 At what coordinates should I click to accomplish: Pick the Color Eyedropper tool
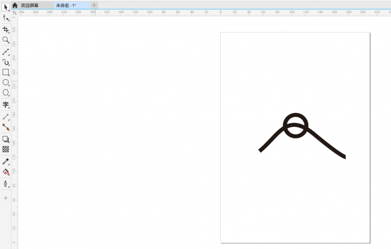(x=6, y=161)
